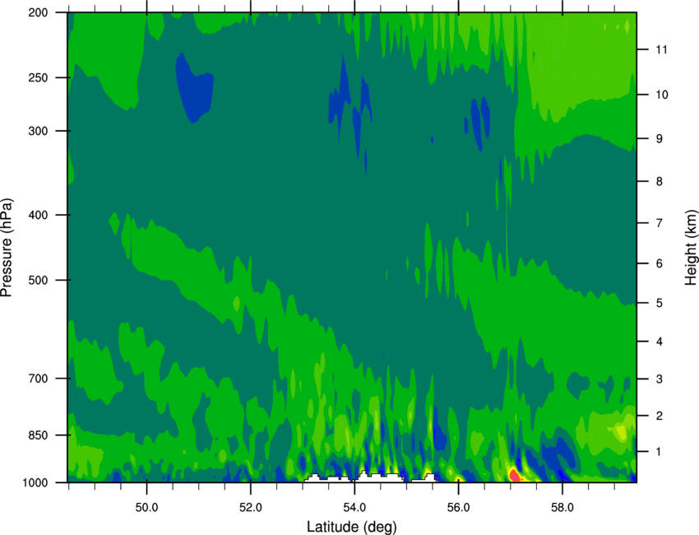Viewport: 699px width, 535px height.
Task: Click the 58.0 latitude tick label
Action: tap(562, 508)
